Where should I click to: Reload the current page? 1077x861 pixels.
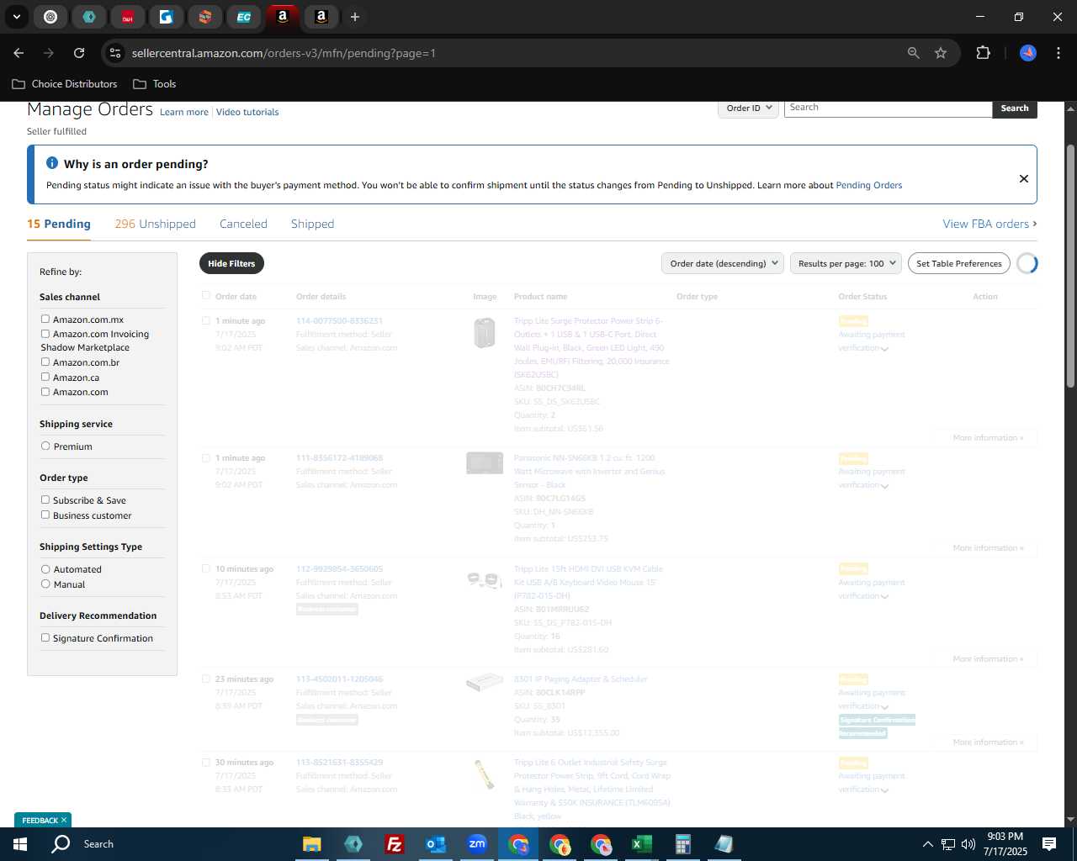(79, 53)
